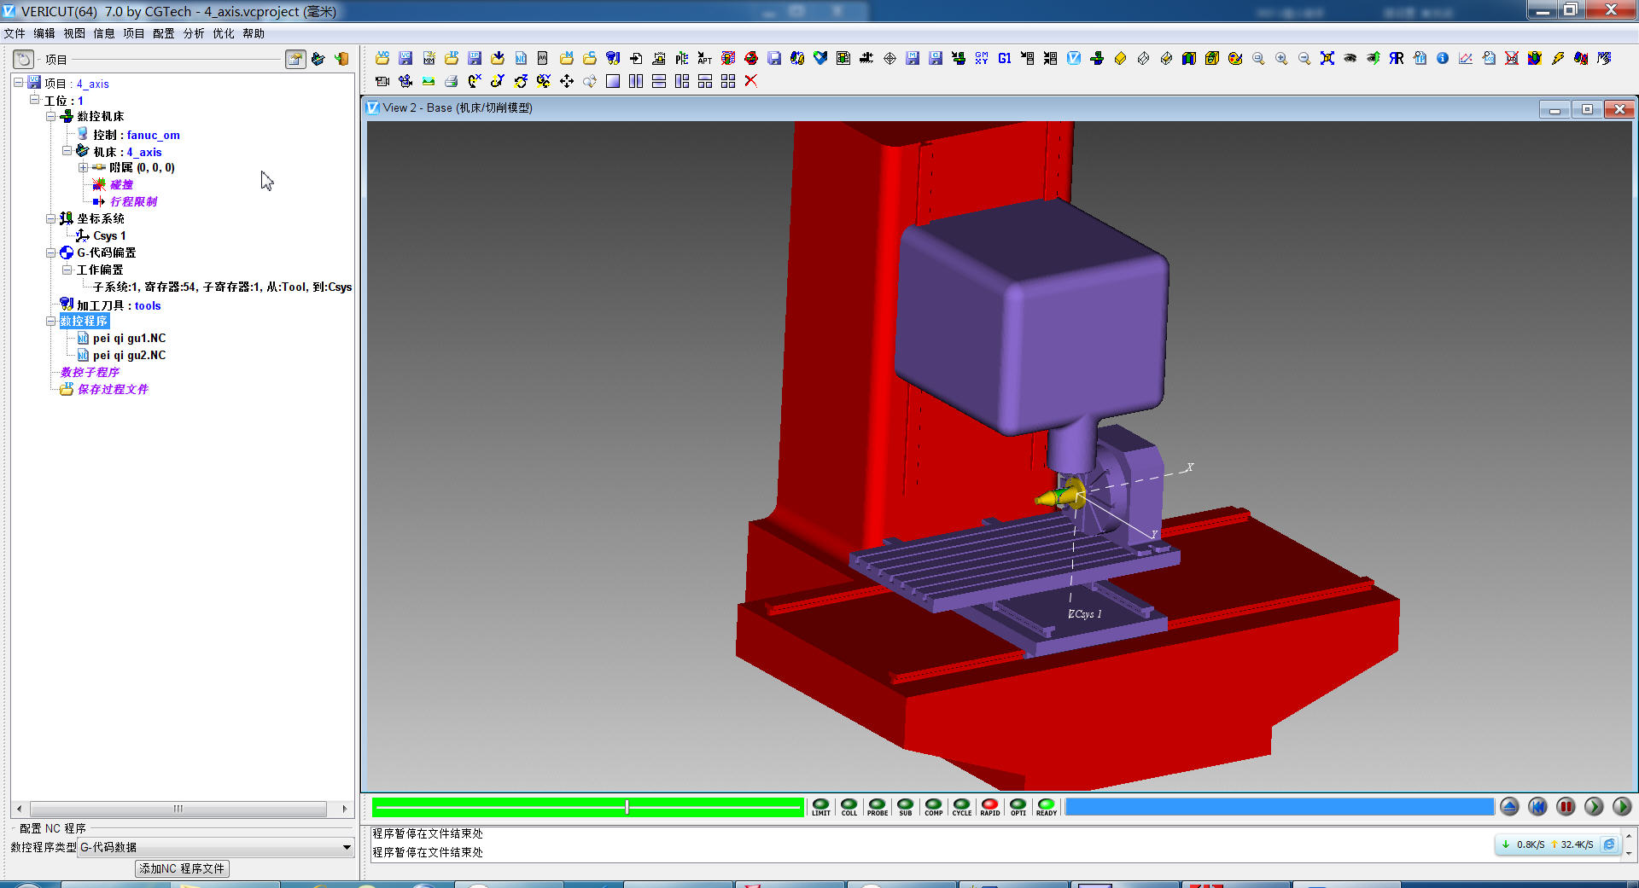Open the 编辑 menu

[x=44, y=33]
